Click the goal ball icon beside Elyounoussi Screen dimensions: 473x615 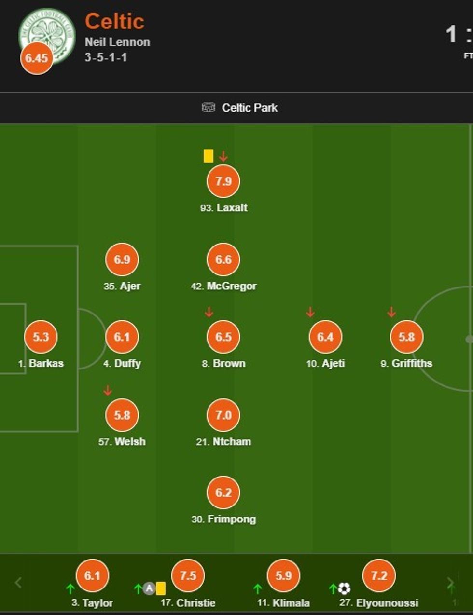tap(344, 589)
